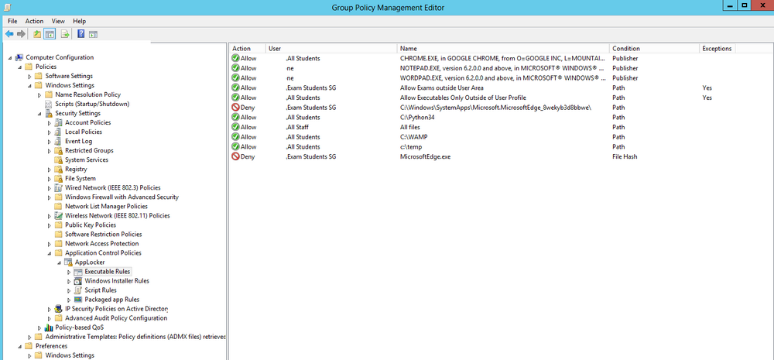This screenshot has height=360, width=774.
Task: Click green Allow icon on CHROME.EXE rule
Action: tap(235, 58)
